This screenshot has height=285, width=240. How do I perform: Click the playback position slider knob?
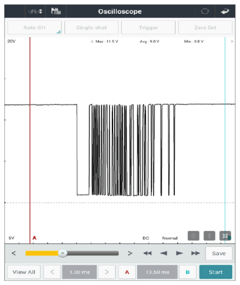click(x=62, y=253)
